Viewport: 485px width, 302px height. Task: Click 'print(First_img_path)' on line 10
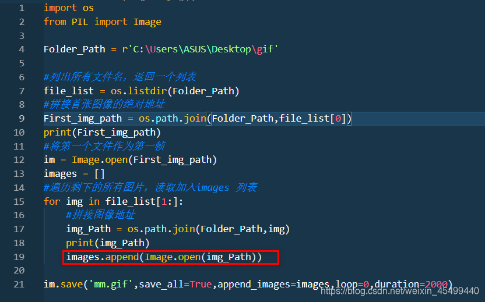[x=102, y=133]
